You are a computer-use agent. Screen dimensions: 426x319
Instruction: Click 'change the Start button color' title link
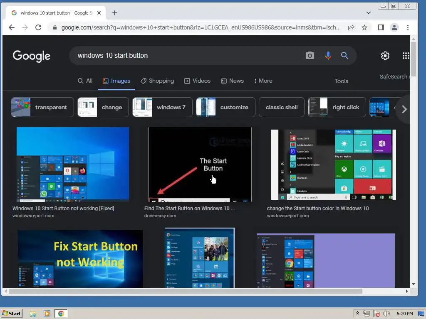(x=317, y=209)
